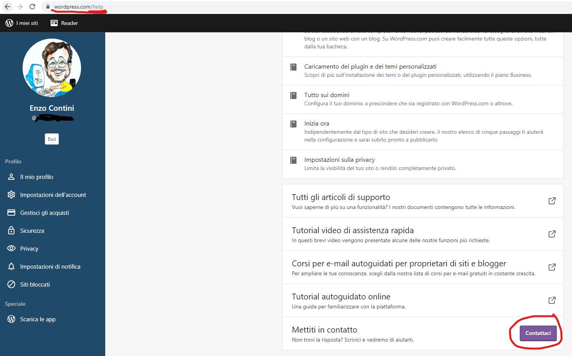The width and height of the screenshot is (572, 356).
Task: Click external link icon beside Tutorial video di assistenza rapida
Action: [552, 234]
